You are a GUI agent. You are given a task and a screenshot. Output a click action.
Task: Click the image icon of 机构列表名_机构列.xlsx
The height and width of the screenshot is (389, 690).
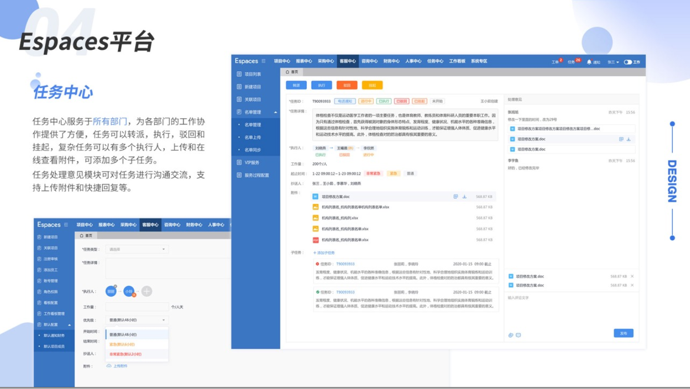(x=316, y=218)
